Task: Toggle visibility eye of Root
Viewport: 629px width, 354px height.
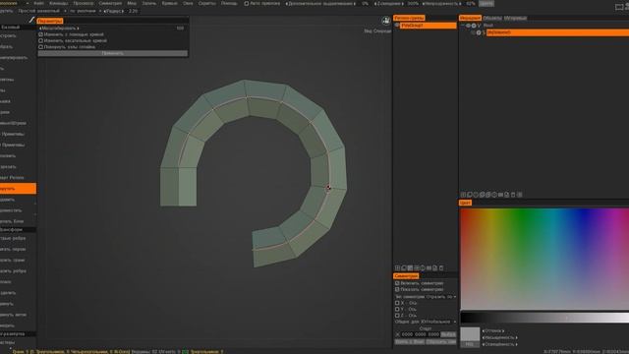Action: [468, 26]
